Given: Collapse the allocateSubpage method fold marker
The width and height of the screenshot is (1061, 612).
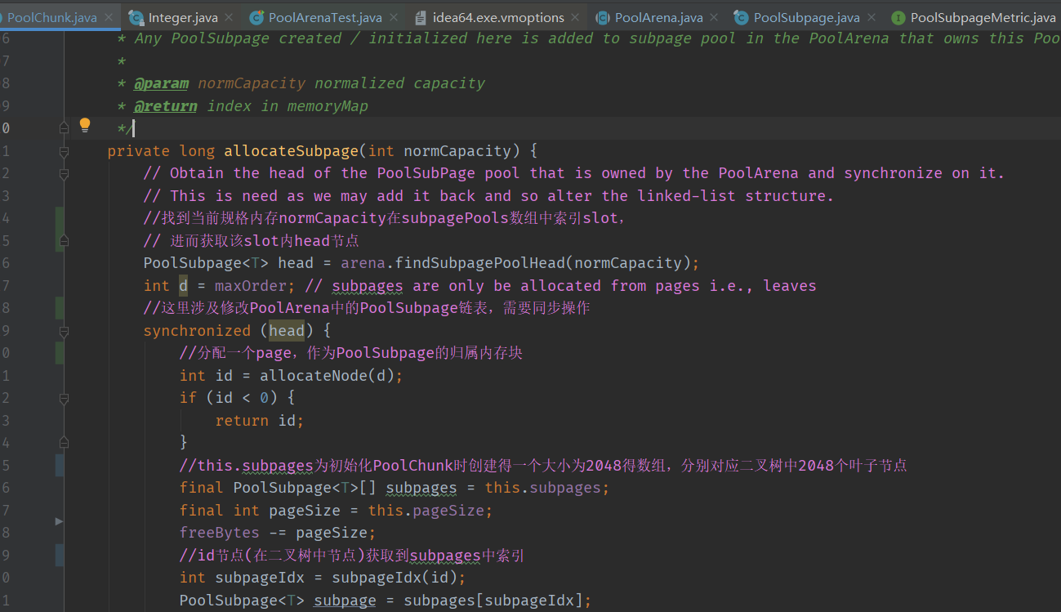Looking at the screenshot, I should pos(64,151).
